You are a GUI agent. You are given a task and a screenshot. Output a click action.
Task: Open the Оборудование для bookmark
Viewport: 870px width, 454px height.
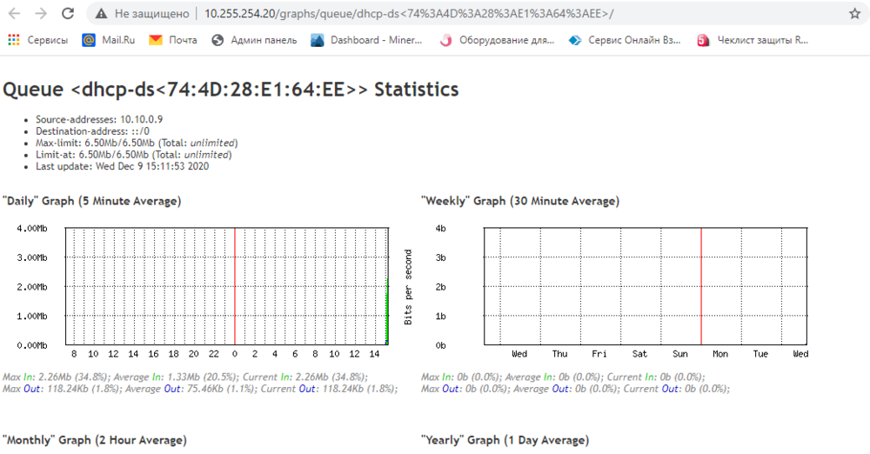pyautogui.click(x=497, y=40)
